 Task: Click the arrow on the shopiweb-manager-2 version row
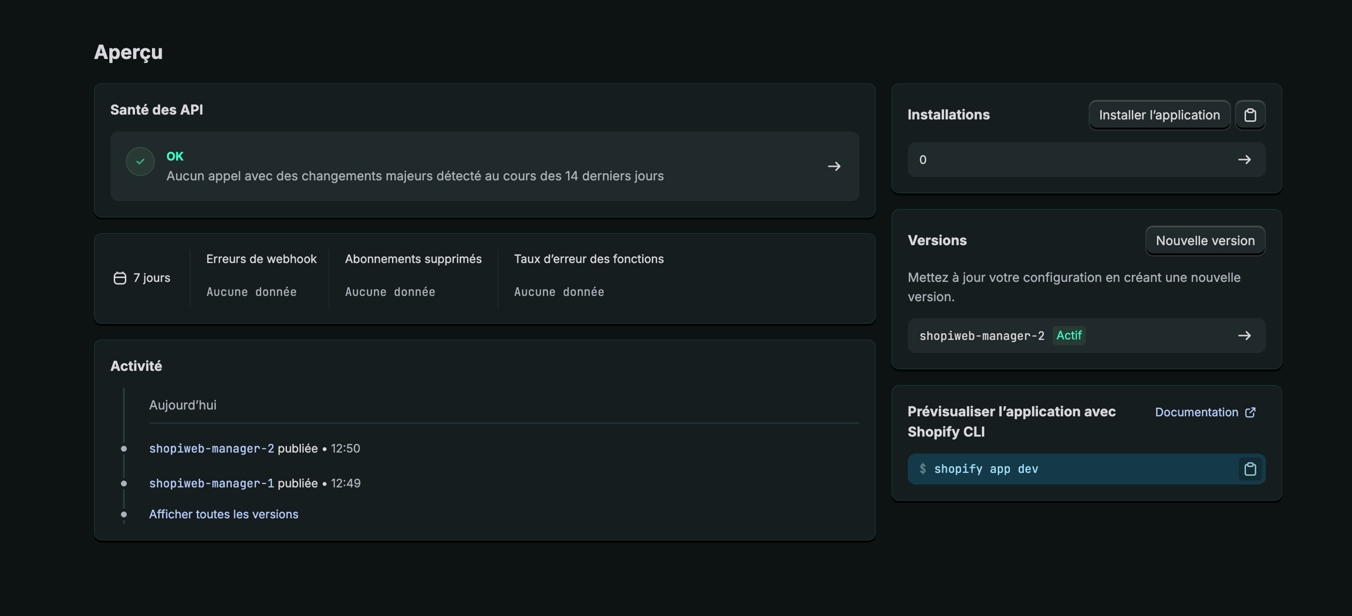pos(1244,336)
